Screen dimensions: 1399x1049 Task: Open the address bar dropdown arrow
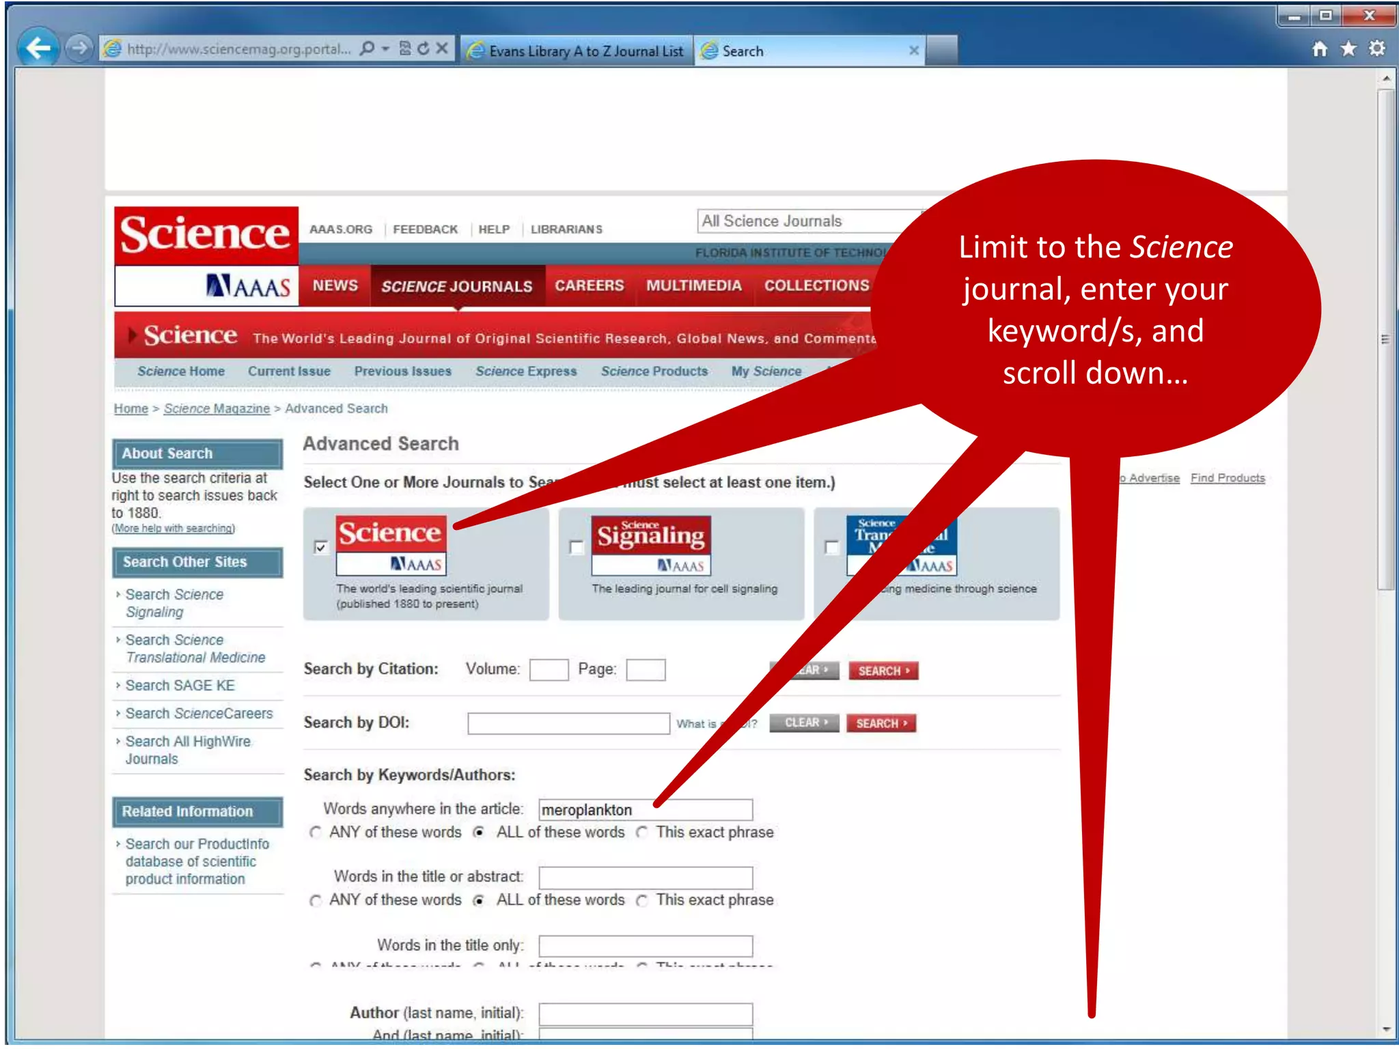(x=385, y=48)
